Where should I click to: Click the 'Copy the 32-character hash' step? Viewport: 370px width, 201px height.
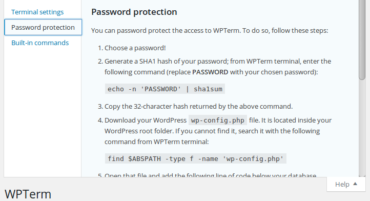tap(198, 107)
